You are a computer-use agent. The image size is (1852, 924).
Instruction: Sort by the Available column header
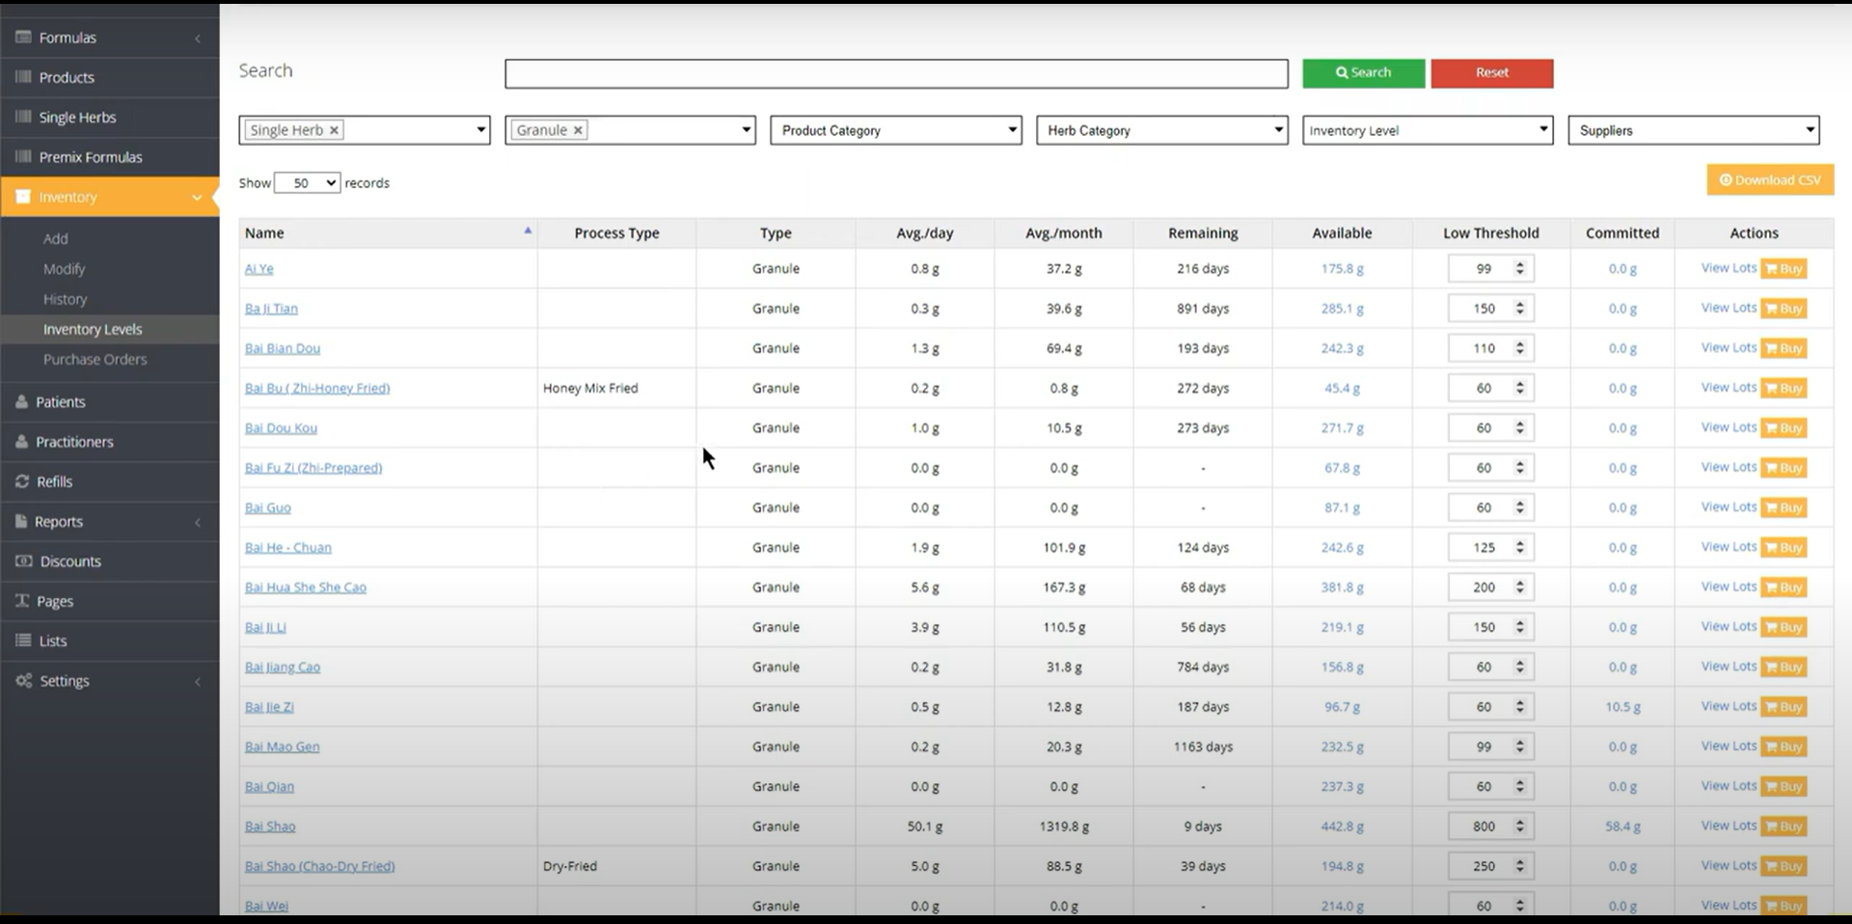pos(1342,233)
